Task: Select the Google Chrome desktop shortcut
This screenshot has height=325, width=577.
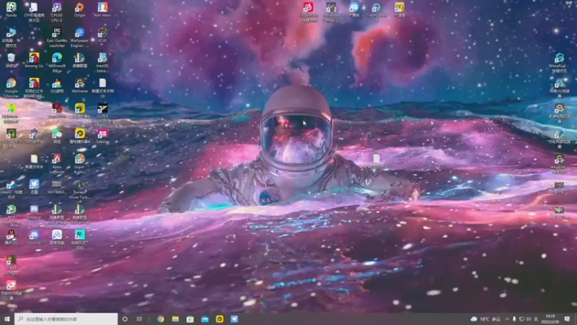Action: (x=11, y=87)
